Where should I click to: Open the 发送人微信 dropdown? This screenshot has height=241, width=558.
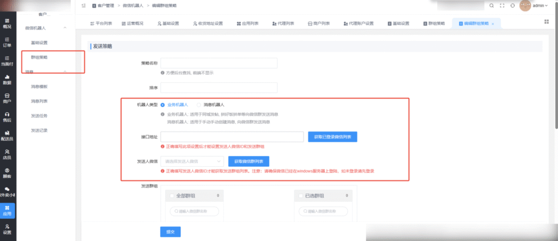tap(192, 161)
